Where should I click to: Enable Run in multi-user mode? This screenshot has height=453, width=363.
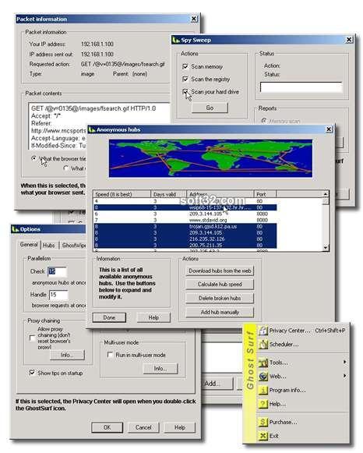(x=110, y=355)
